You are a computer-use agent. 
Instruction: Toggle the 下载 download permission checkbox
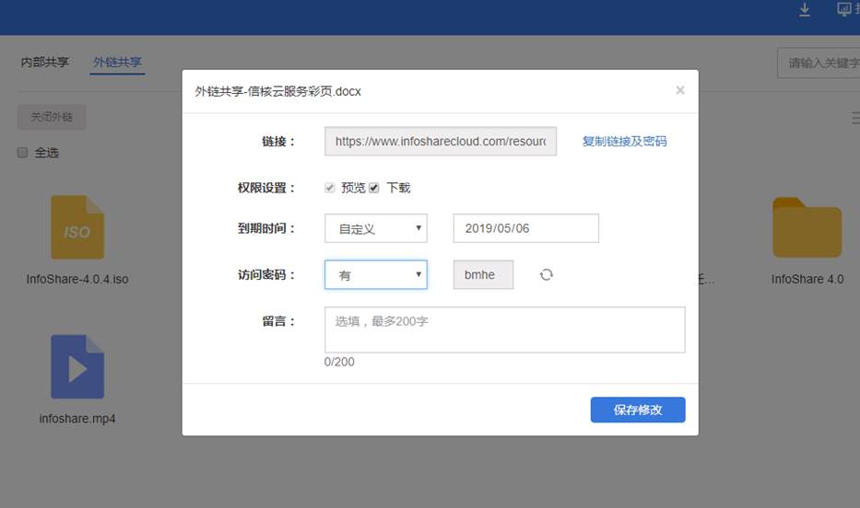pos(374,188)
